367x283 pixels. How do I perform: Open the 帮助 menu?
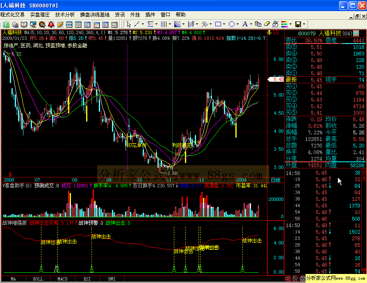click(181, 15)
